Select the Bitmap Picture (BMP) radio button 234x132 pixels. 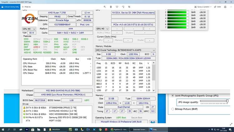173,109
